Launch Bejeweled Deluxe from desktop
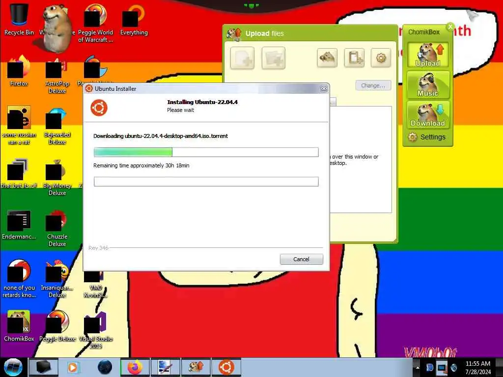 coord(57,125)
